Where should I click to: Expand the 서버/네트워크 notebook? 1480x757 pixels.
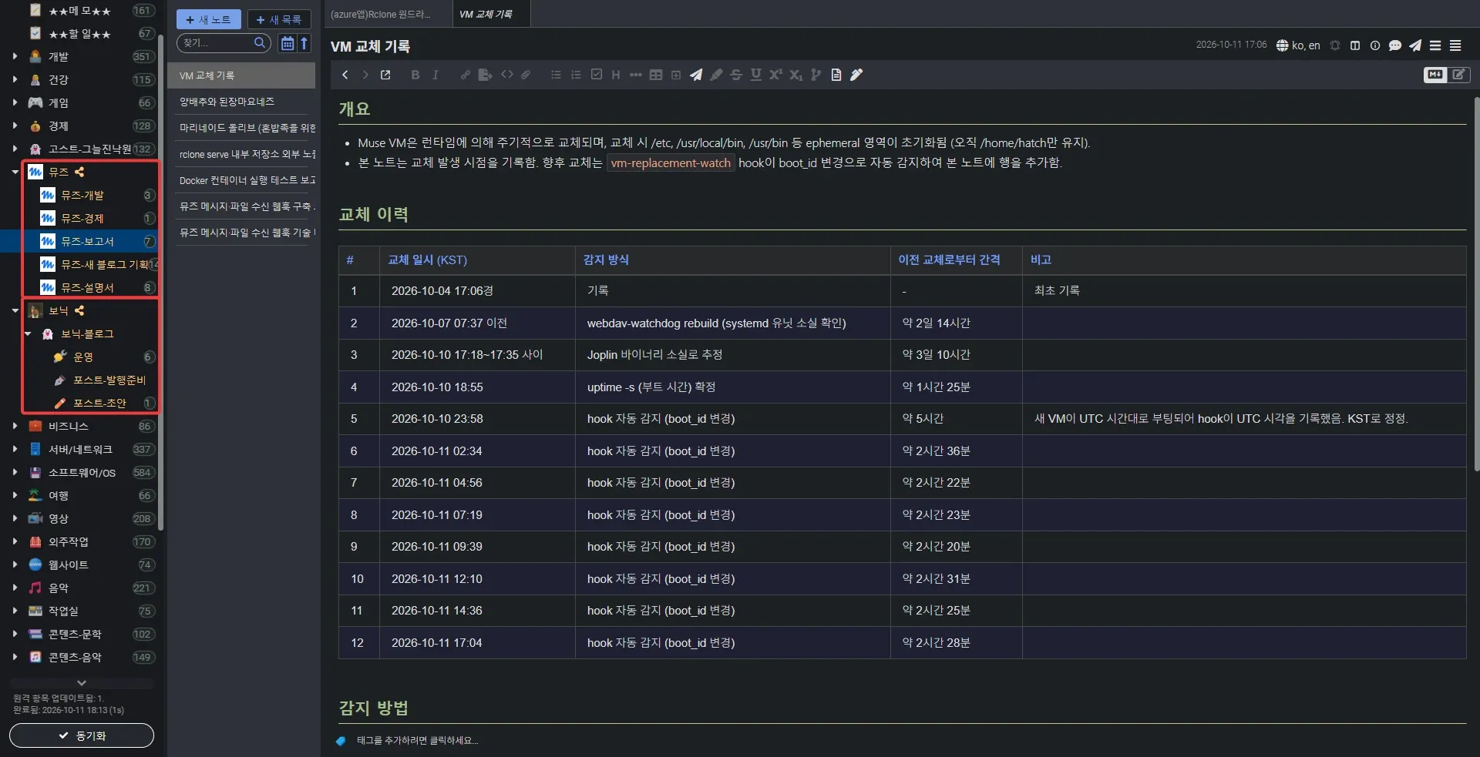pos(15,449)
